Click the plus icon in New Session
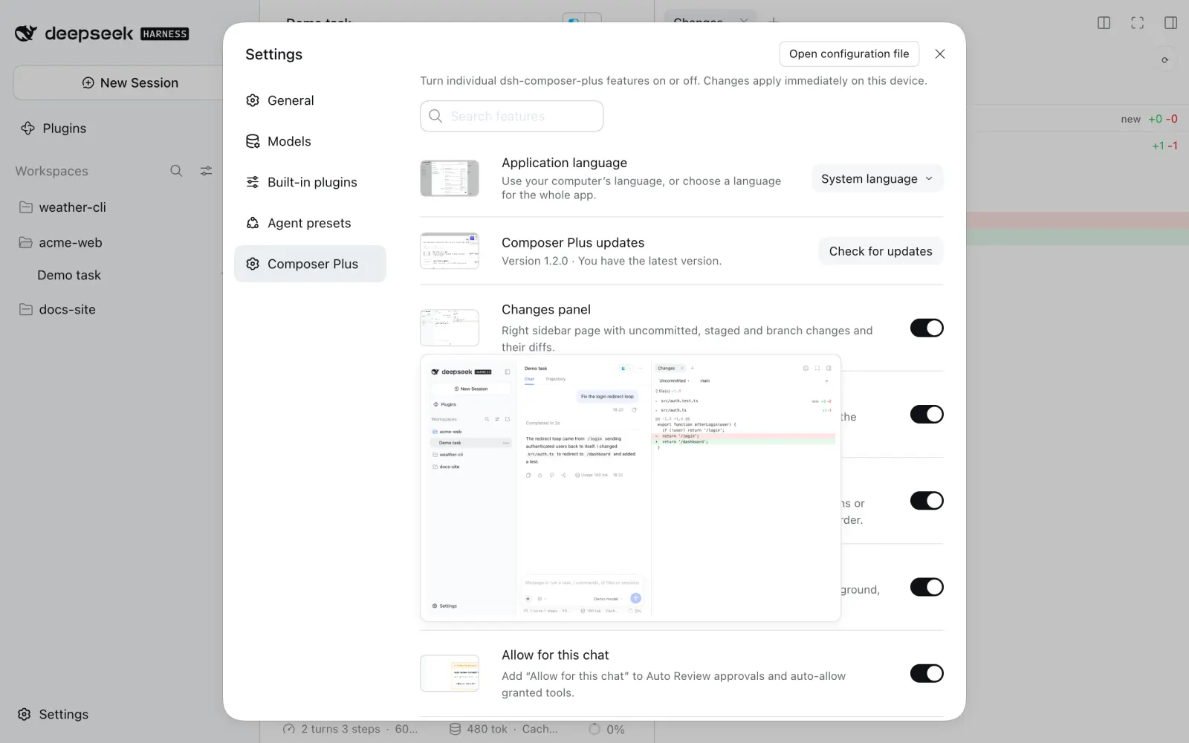The image size is (1189, 743). click(x=88, y=82)
